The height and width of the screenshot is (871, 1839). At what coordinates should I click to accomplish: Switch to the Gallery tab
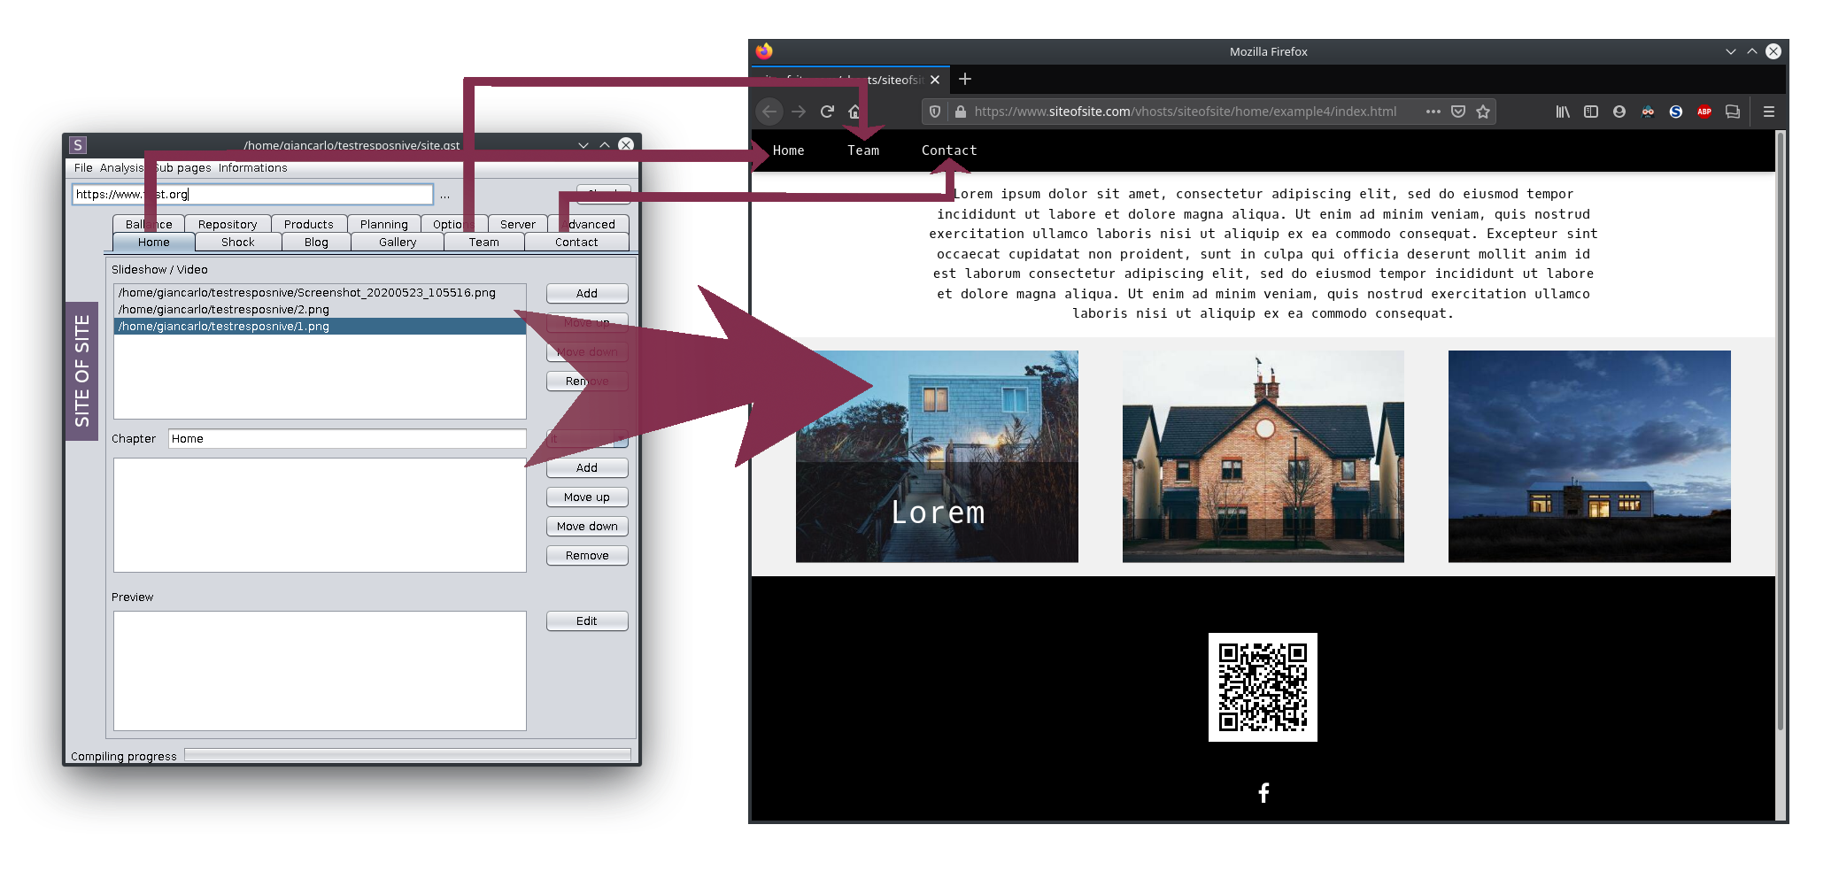pos(398,242)
